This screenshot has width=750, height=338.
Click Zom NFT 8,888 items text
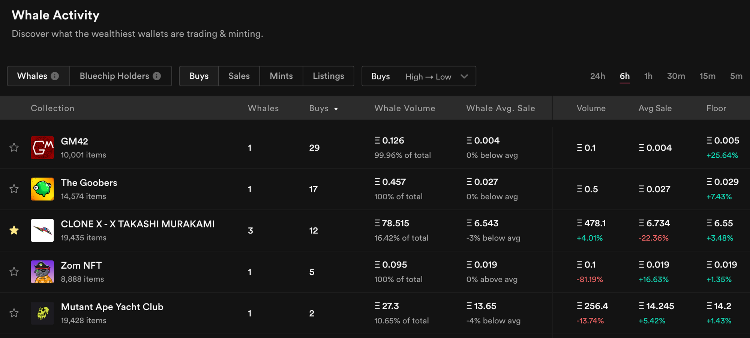82,279
